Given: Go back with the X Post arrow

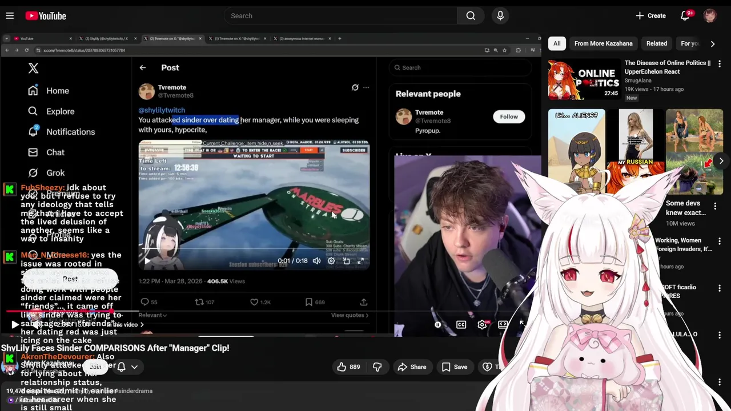Looking at the screenshot, I should coord(143,68).
